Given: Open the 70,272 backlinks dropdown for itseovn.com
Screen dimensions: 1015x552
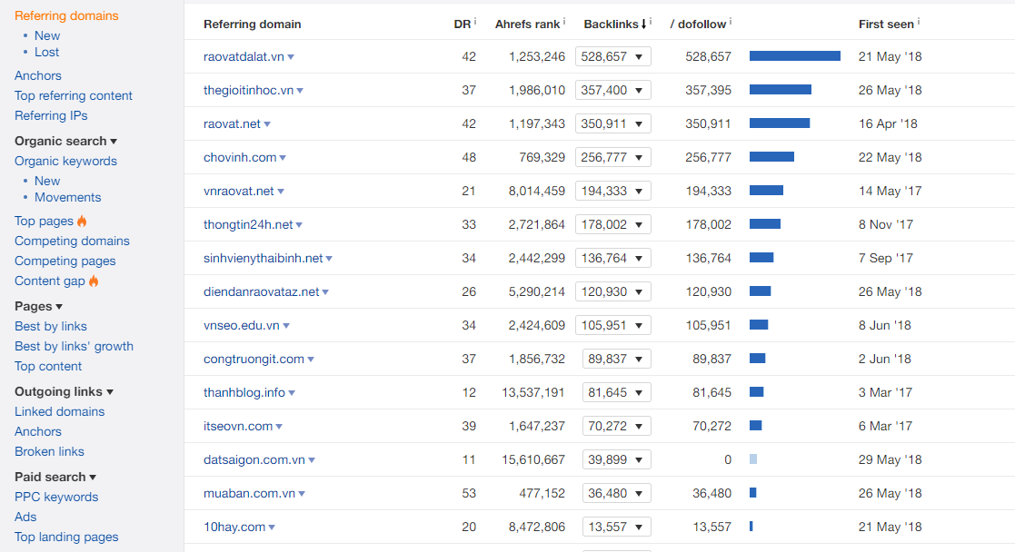Looking at the screenshot, I should pos(616,427).
